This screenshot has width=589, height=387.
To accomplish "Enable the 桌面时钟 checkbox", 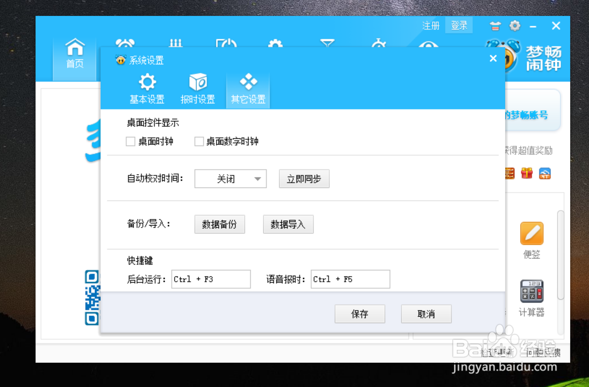I will pyautogui.click(x=130, y=142).
